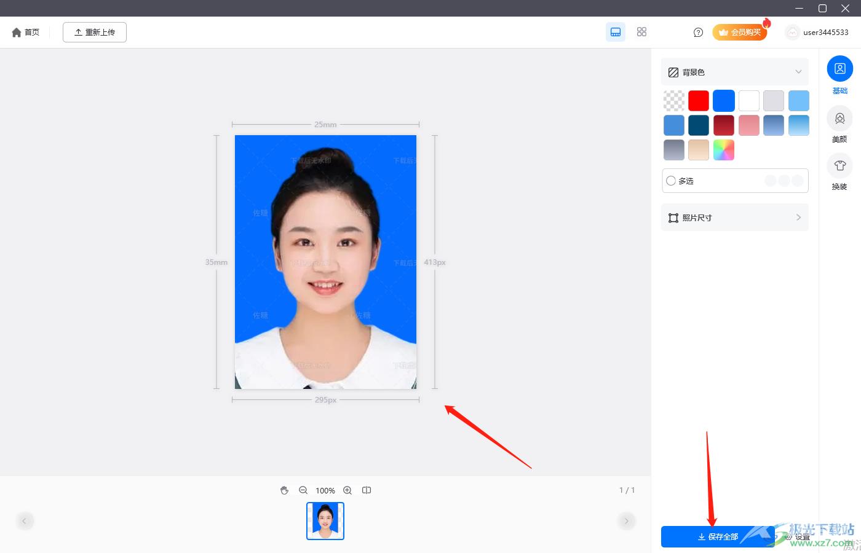861x553 pixels.
Task: Expand the 照片尺寸 photo size section
Action: [x=735, y=218]
